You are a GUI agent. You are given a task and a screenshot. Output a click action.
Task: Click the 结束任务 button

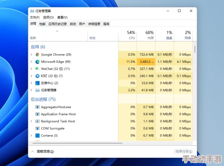click(184, 151)
